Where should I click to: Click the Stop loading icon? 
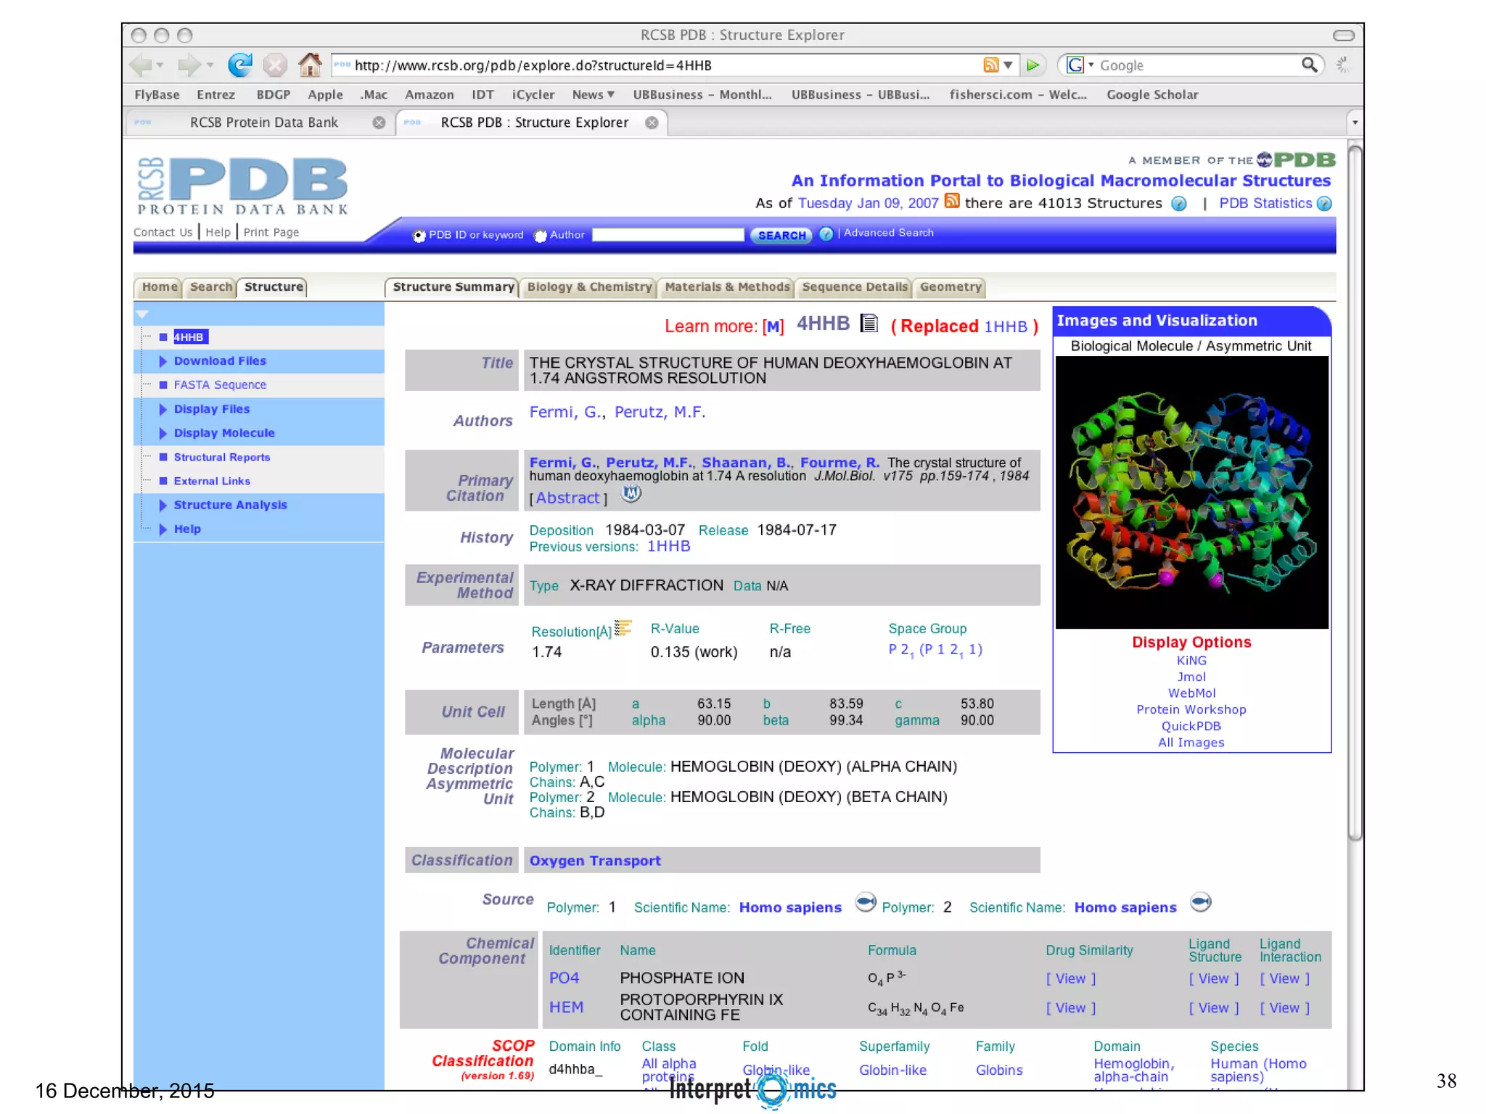pyautogui.click(x=275, y=65)
